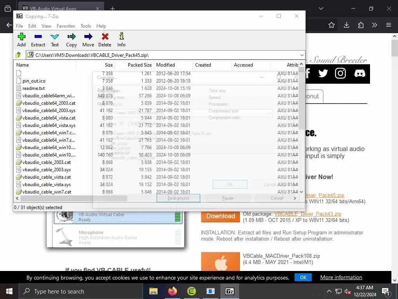
Task: Run the Test archive tool
Action: point(54,40)
